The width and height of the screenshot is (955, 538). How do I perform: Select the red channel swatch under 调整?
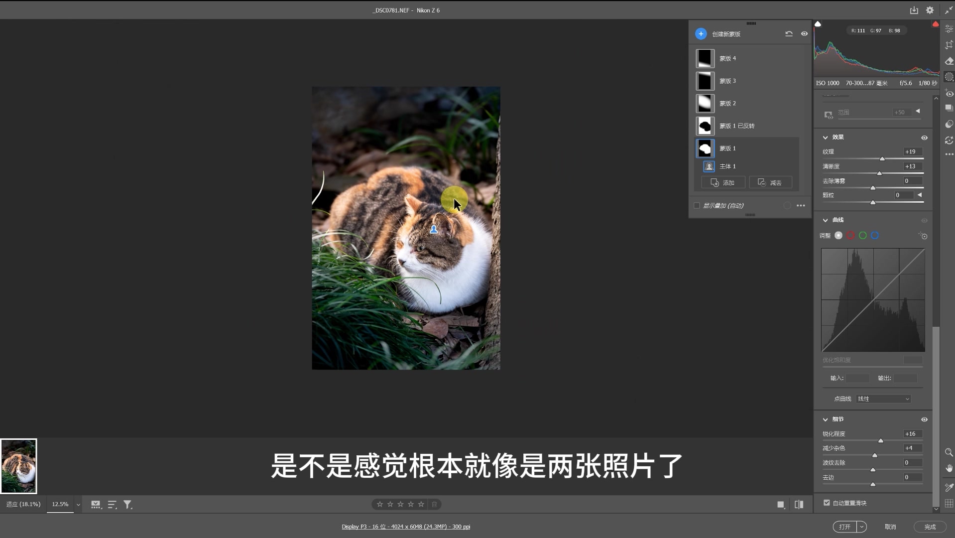pos(850,235)
